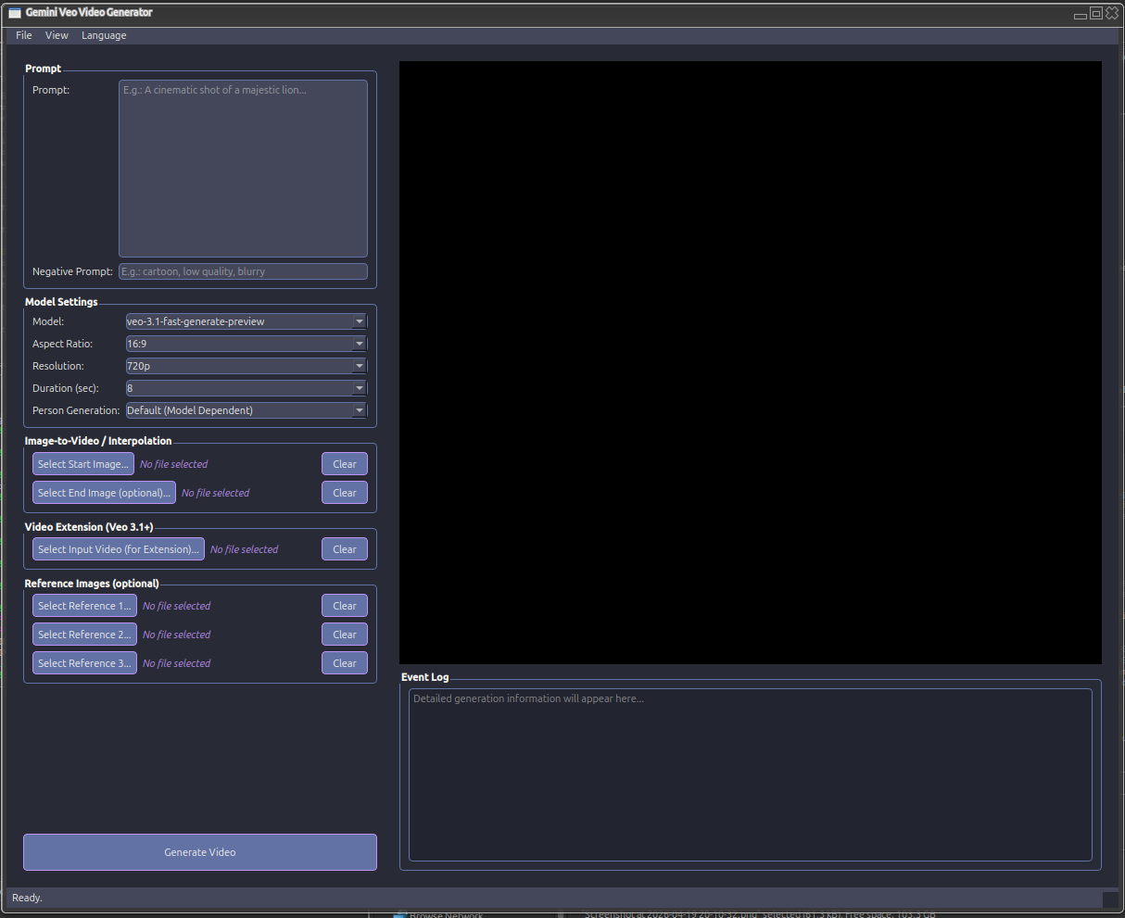Choose Select Input Video (for Extension)
This screenshot has height=918, width=1125.
(119, 549)
